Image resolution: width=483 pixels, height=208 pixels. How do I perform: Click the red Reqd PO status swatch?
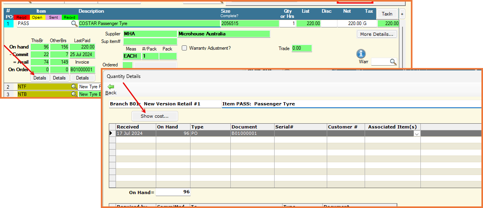point(22,17)
